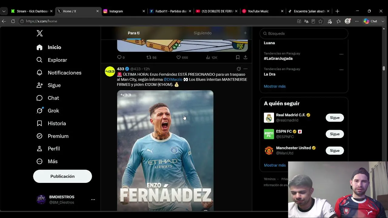
Task: Open the browser profile account icon
Action: coord(348,21)
